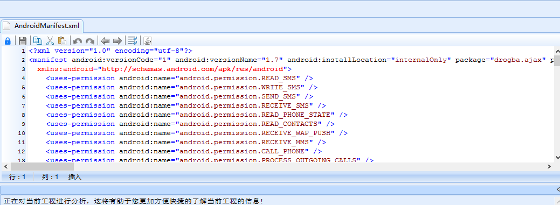The width and height of the screenshot is (560, 205).
Task: Navigate back with left arrow icon
Action: (105, 41)
